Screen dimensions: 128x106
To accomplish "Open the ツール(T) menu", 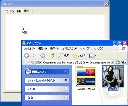I will pyautogui.click(x=85, y=48).
